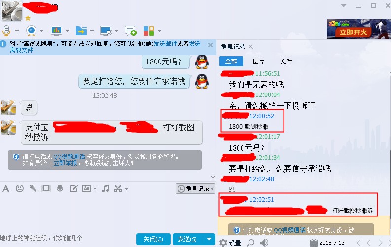The image size is (391, 247).
Task: Click the 关闭(C) button
Action: pyautogui.click(x=153, y=239)
